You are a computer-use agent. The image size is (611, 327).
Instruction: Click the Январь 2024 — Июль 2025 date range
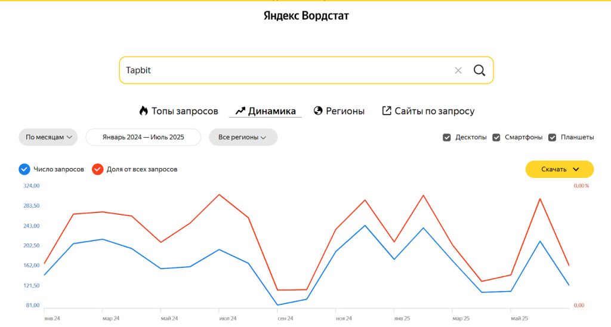click(143, 137)
